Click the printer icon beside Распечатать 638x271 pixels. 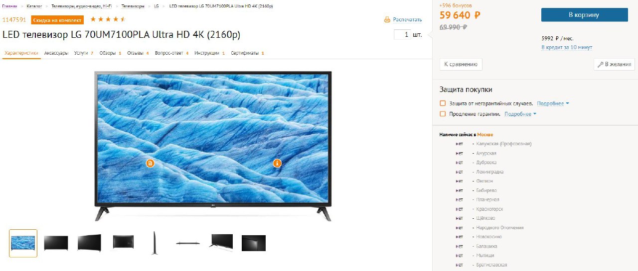387,20
